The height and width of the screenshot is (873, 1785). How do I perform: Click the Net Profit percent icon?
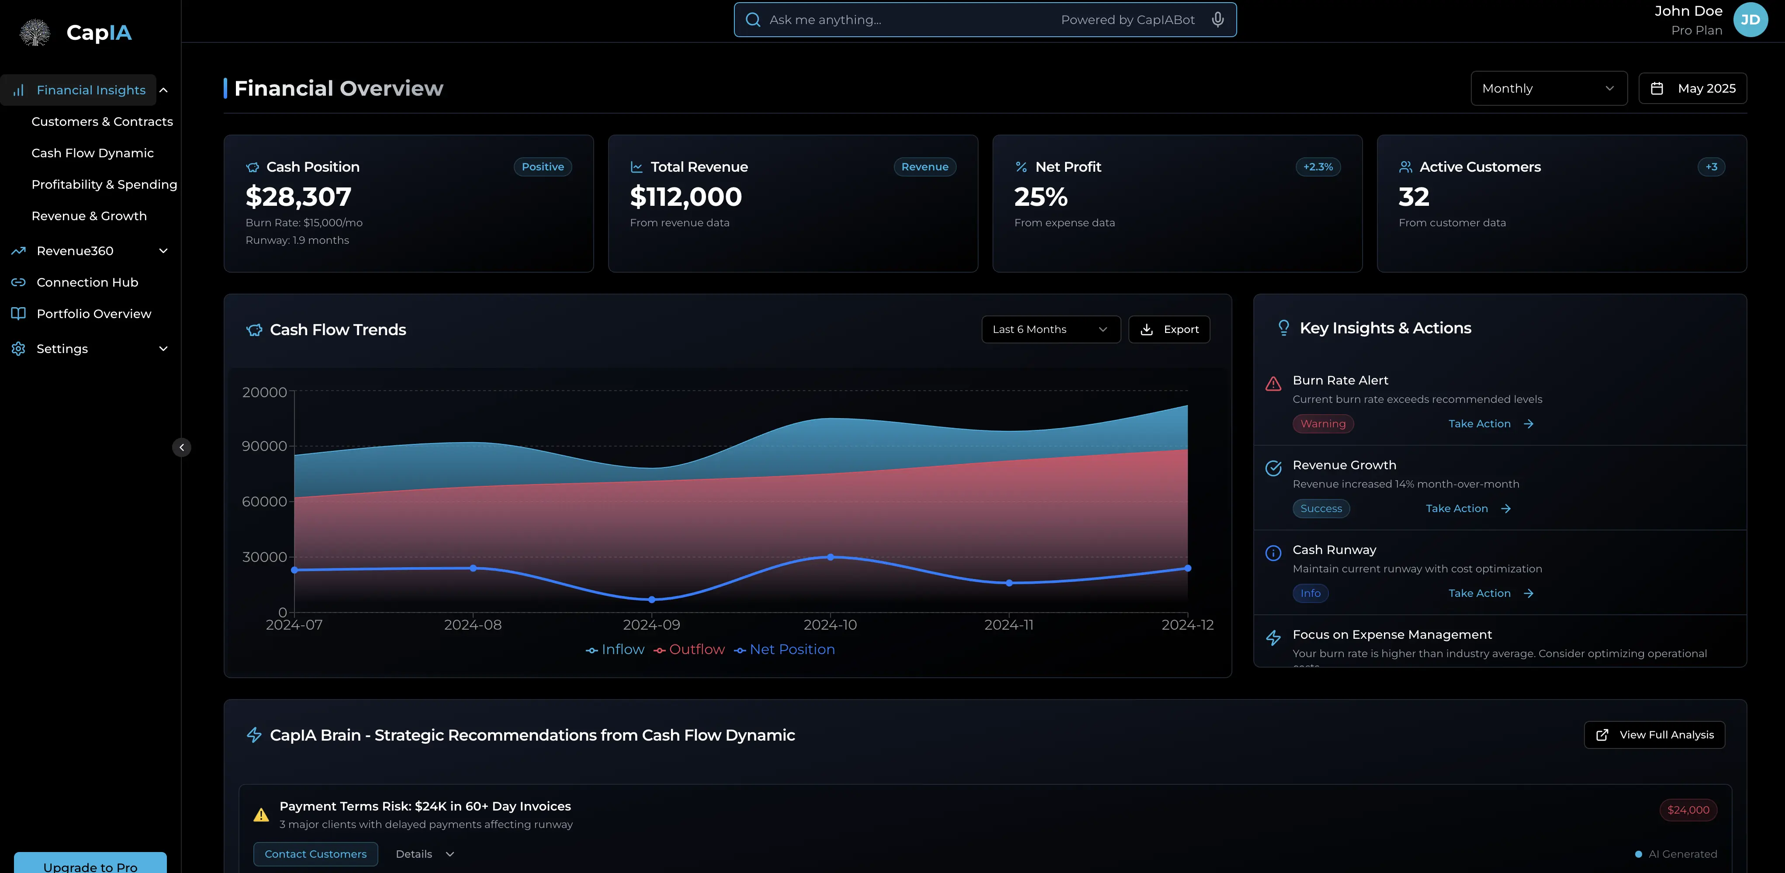[1021, 167]
